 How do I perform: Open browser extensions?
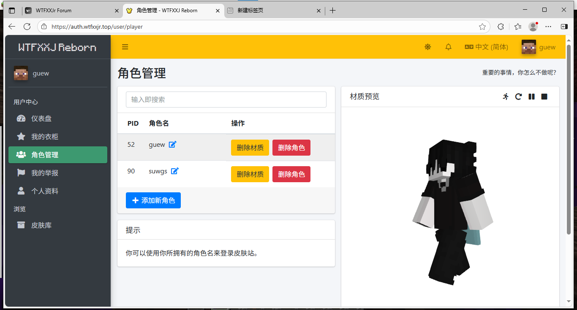click(501, 27)
